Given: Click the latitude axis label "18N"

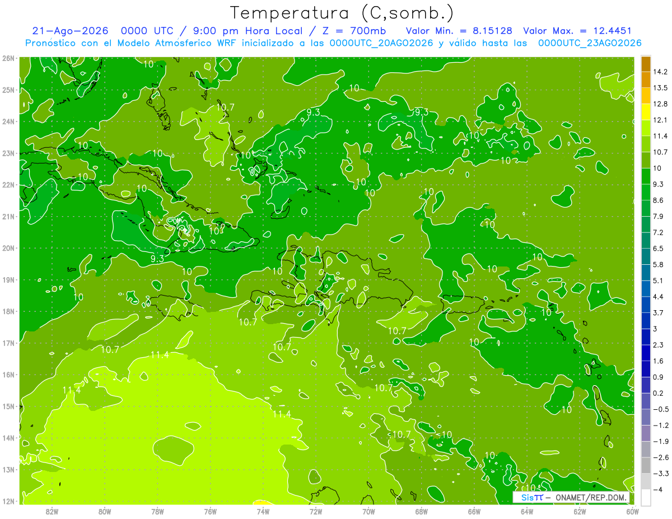Looking at the screenshot, I should (8, 311).
